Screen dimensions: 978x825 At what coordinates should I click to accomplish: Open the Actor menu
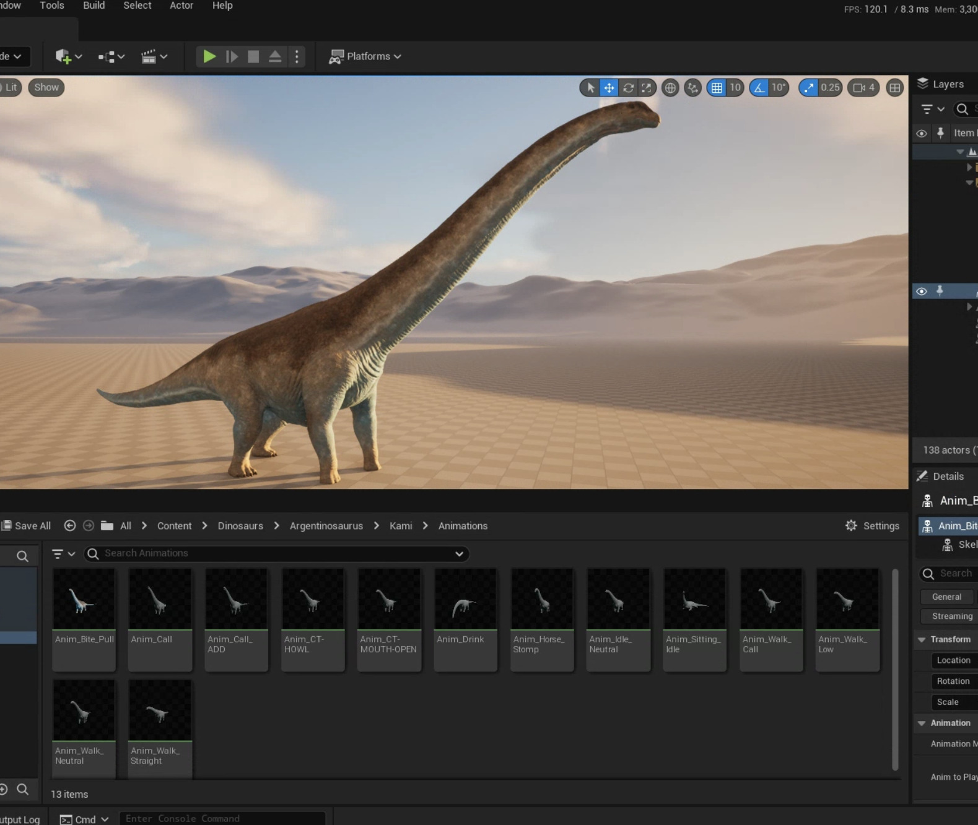(x=181, y=6)
